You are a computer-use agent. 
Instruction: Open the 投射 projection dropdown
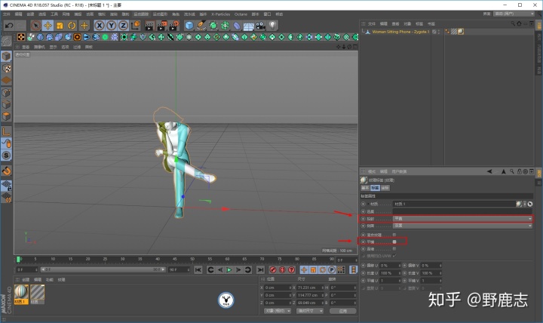[x=463, y=219]
